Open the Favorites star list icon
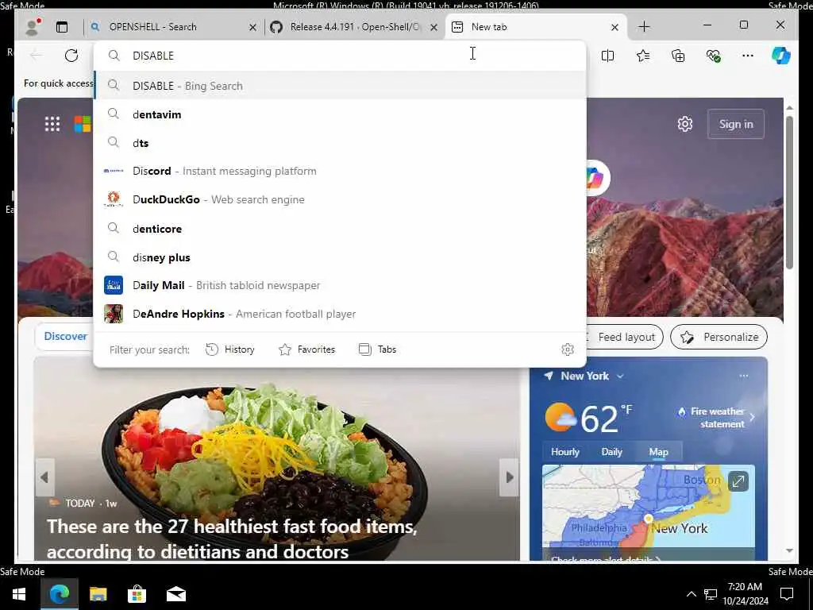The image size is (813, 610). (643, 56)
